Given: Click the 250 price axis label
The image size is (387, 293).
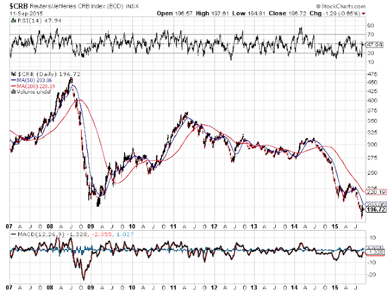Looking at the screenshot, I should pyautogui.click(x=372, y=173).
